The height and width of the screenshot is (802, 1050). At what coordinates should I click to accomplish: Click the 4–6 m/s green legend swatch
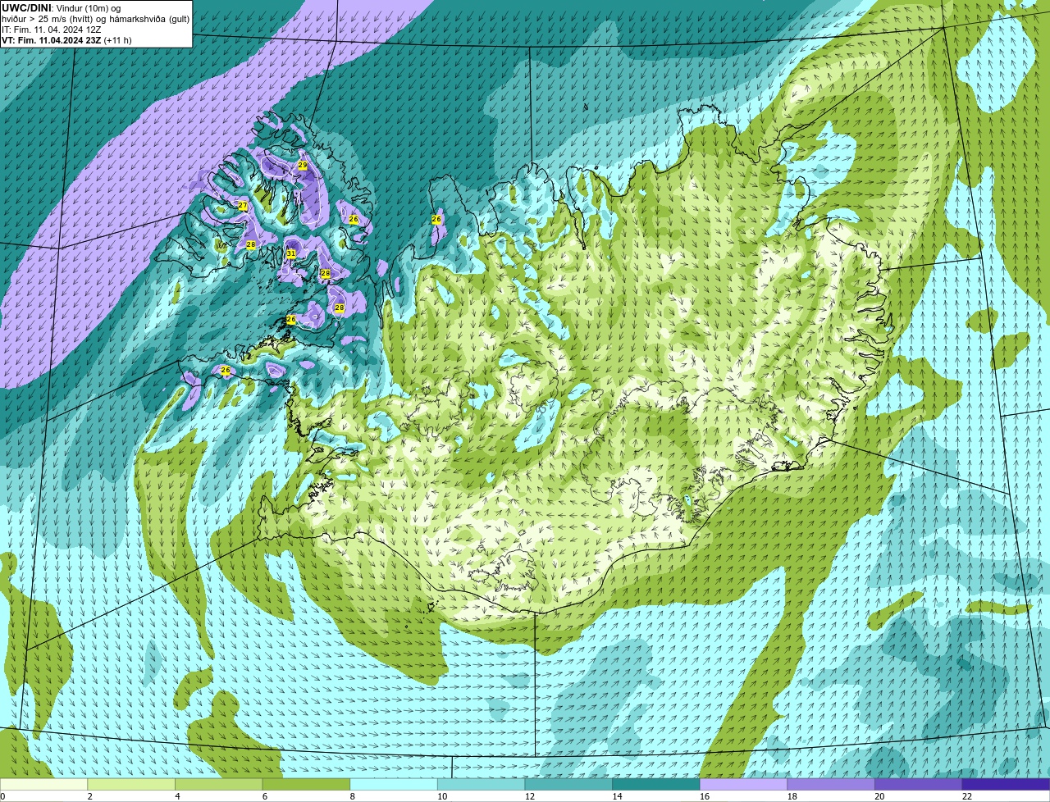218,784
